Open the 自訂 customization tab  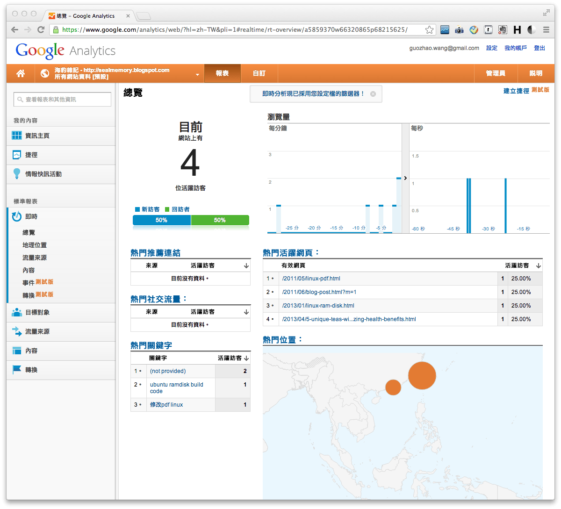click(x=259, y=73)
